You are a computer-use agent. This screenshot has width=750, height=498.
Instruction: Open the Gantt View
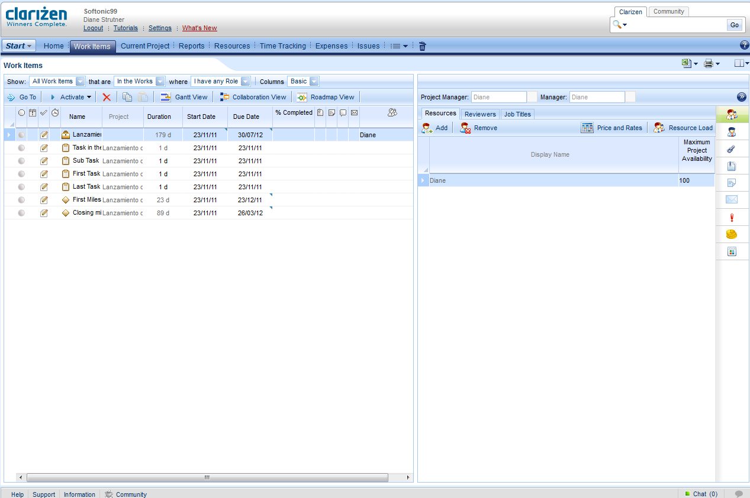click(184, 97)
